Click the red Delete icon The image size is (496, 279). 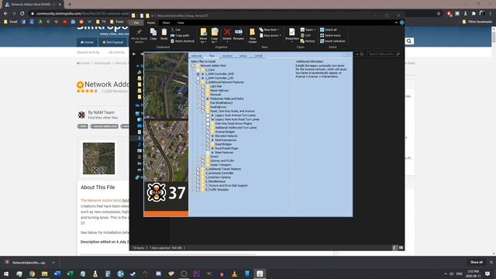(x=227, y=32)
